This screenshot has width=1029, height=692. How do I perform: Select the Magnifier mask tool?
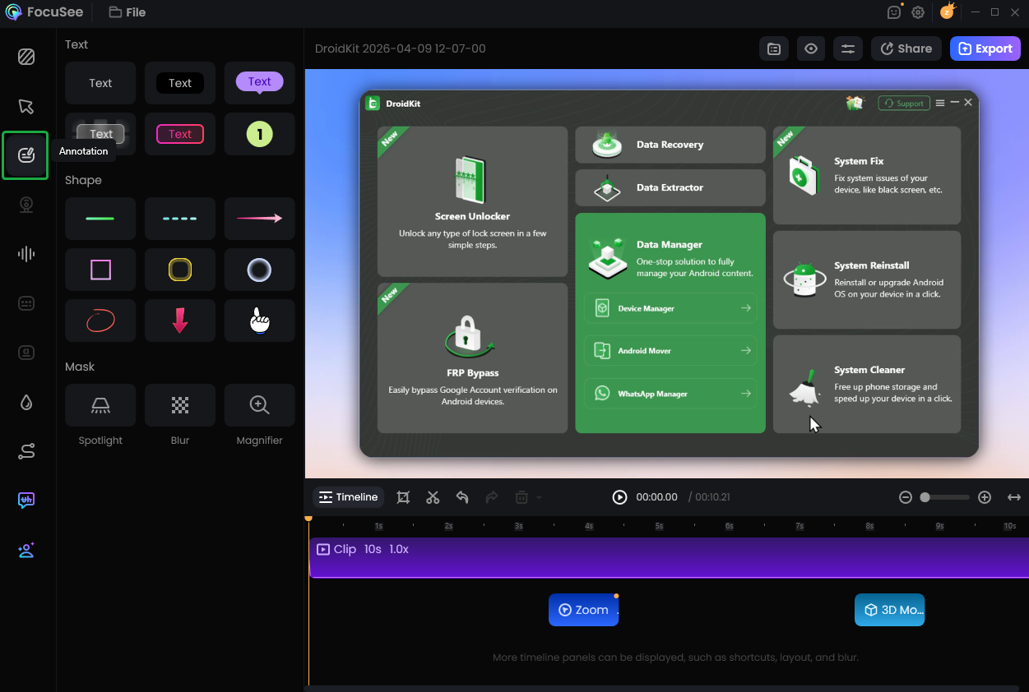click(259, 405)
